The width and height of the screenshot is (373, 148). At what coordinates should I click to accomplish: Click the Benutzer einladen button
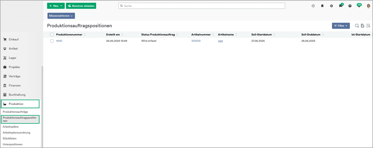(81, 6)
